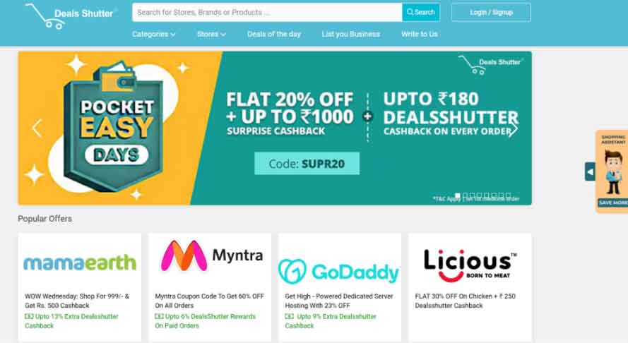Screen dimensions: 628x343
Task: Expand the Shopping Assistant side arrow
Action: [x=590, y=171]
